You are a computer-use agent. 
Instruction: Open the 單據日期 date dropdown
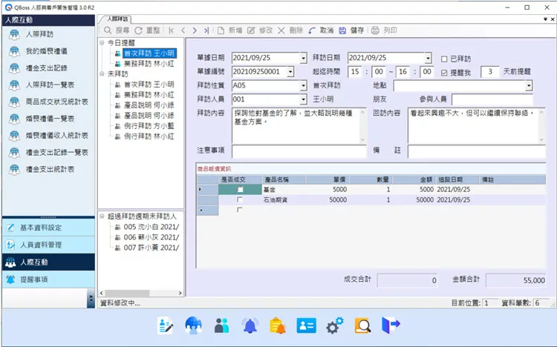[x=303, y=58]
